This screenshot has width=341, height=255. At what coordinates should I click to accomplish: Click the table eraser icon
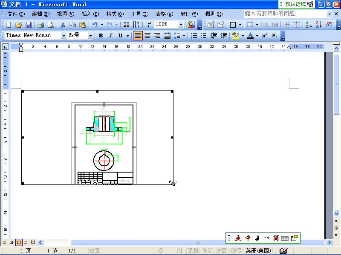coord(221,25)
